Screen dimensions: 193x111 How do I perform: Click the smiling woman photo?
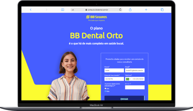point(68,76)
